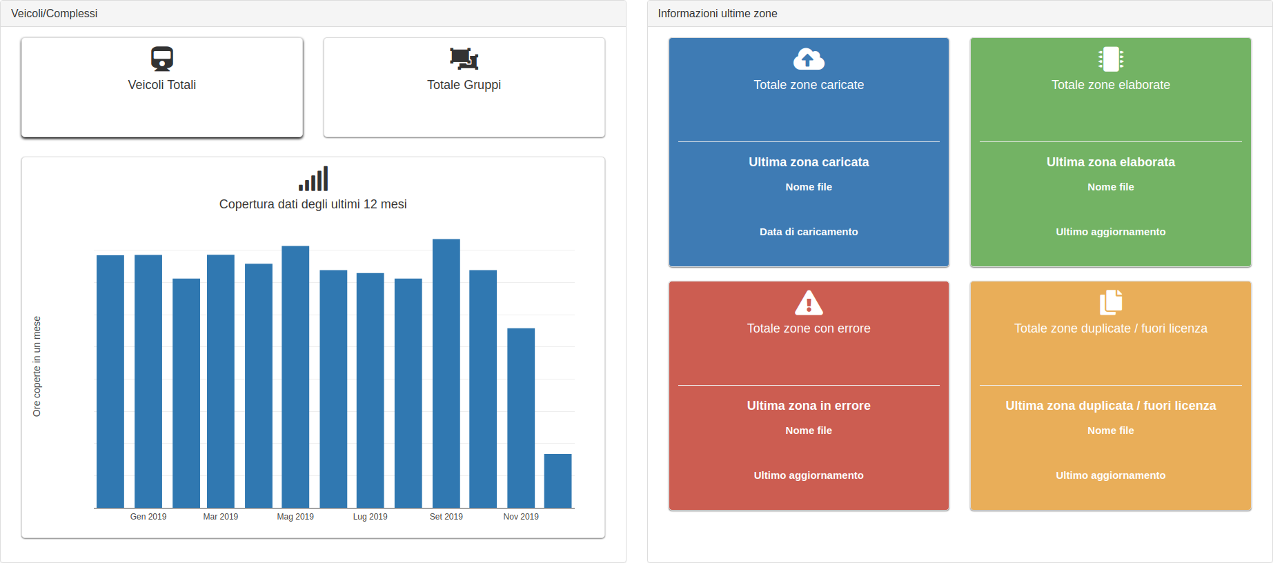The width and height of the screenshot is (1273, 563).
Task: Click the Gen 2019 axis label
Action: pyautogui.click(x=148, y=517)
